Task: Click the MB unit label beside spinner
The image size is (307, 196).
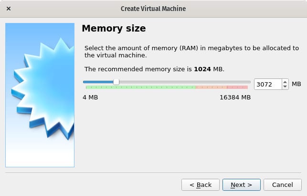Action: [x=296, y=84]
